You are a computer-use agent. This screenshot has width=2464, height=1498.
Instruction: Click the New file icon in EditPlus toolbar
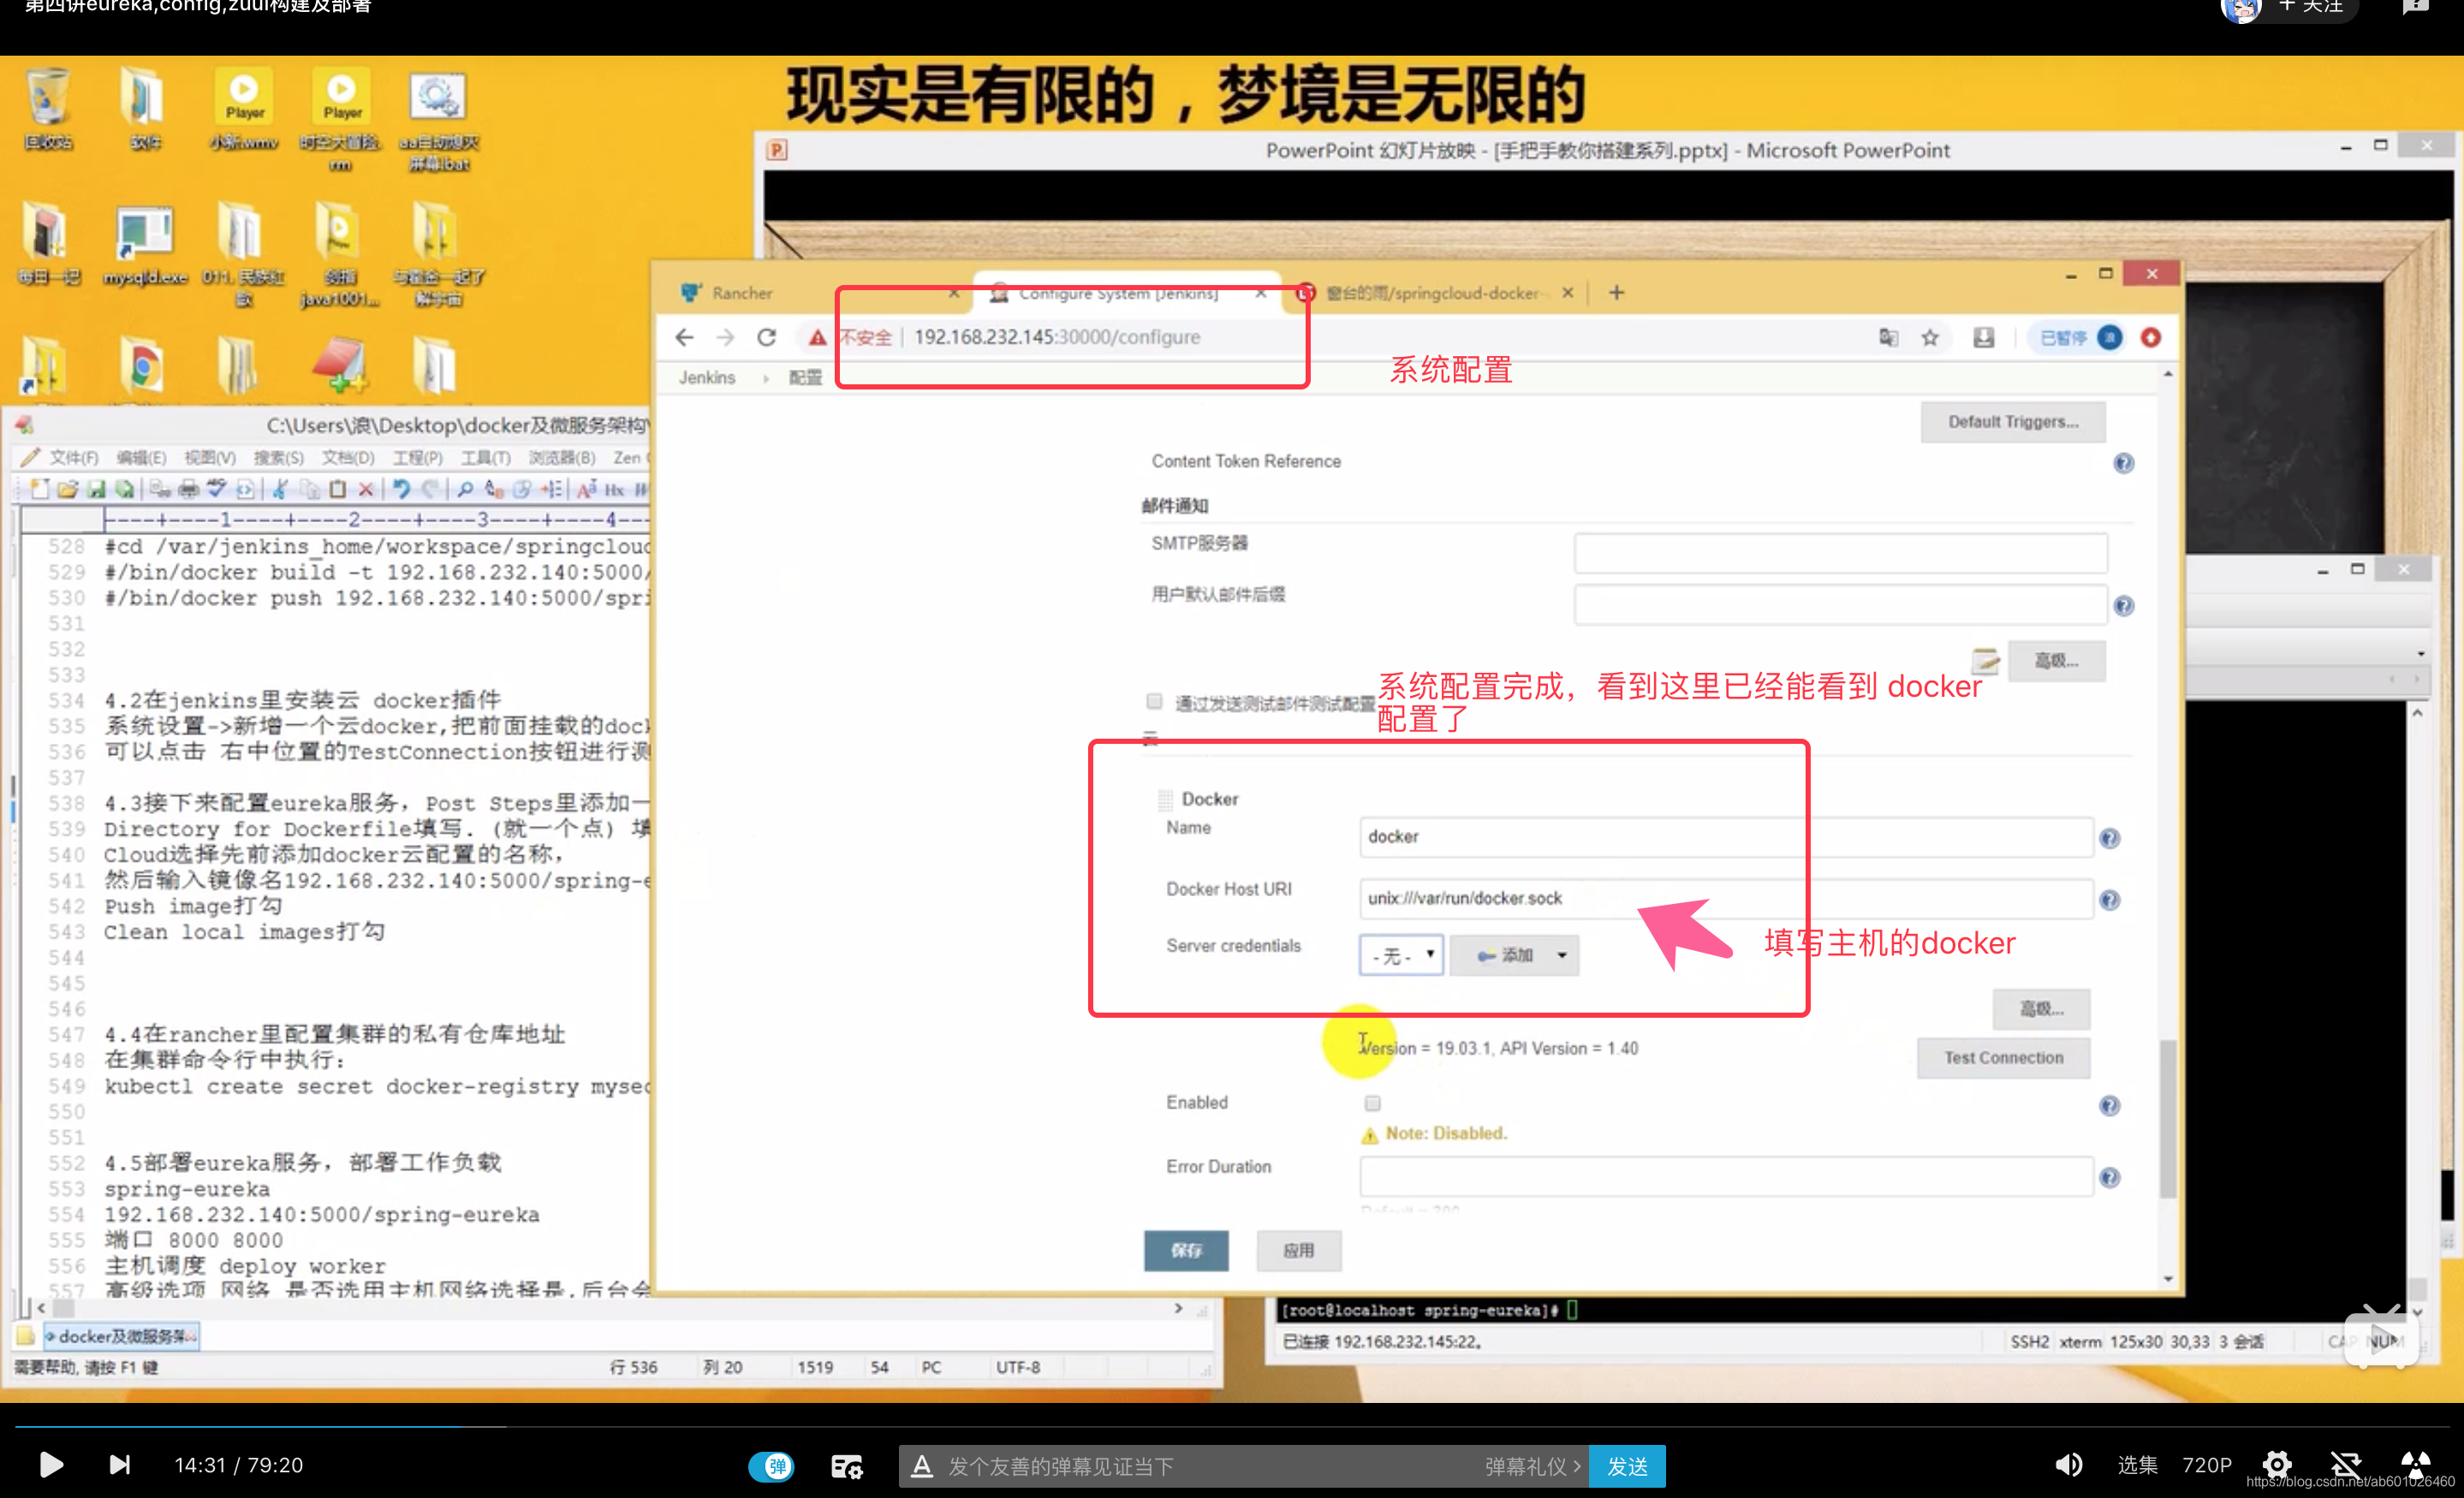pyautogui.click(x=40, y=489)
